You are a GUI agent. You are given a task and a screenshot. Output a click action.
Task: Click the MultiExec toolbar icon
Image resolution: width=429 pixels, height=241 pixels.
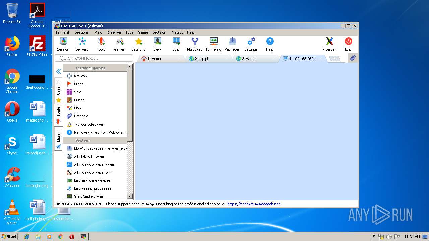click(x=195, y=44)
